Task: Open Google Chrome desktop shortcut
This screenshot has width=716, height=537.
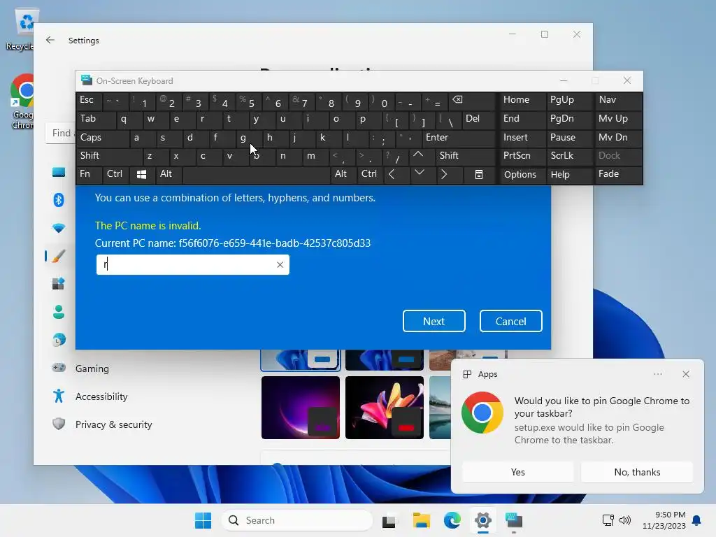Action: [x=23, y=101]
